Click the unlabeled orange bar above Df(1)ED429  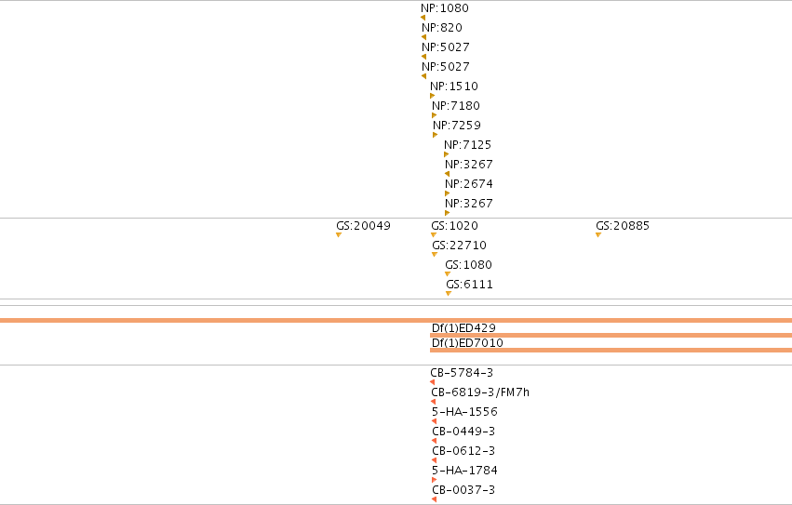click(396, 320)
